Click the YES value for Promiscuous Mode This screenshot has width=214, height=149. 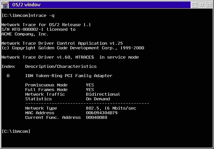pos(90,85)
